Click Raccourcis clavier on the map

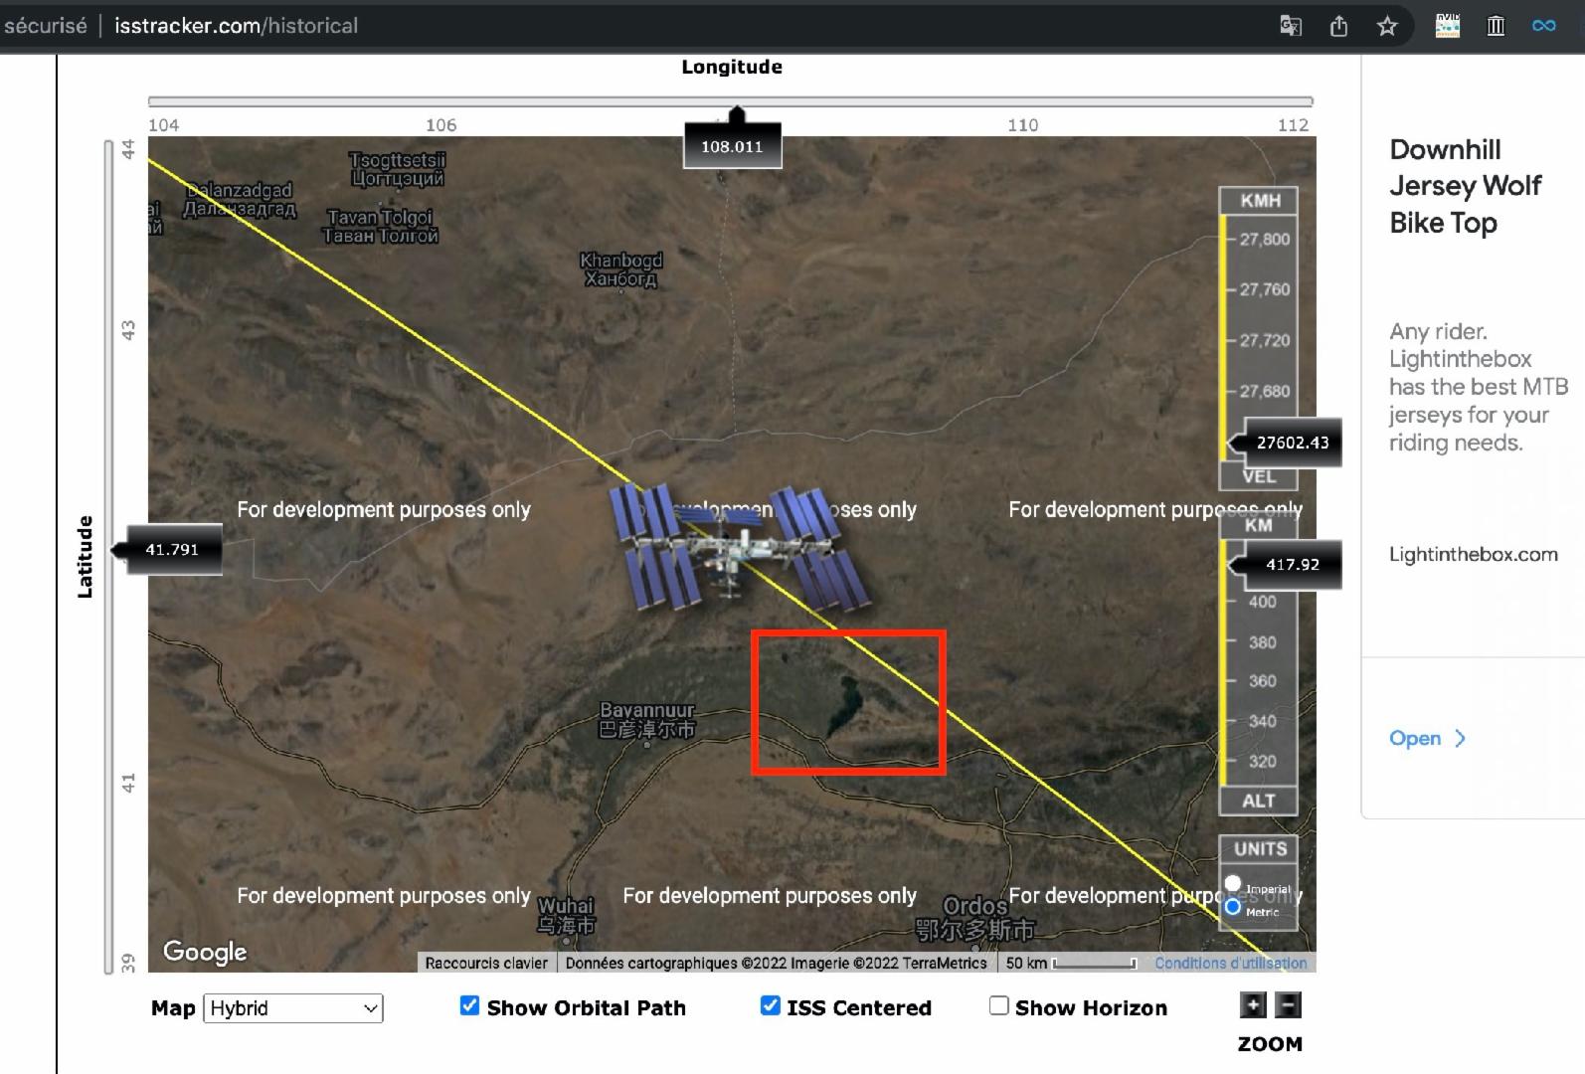(x=486, y=963)
